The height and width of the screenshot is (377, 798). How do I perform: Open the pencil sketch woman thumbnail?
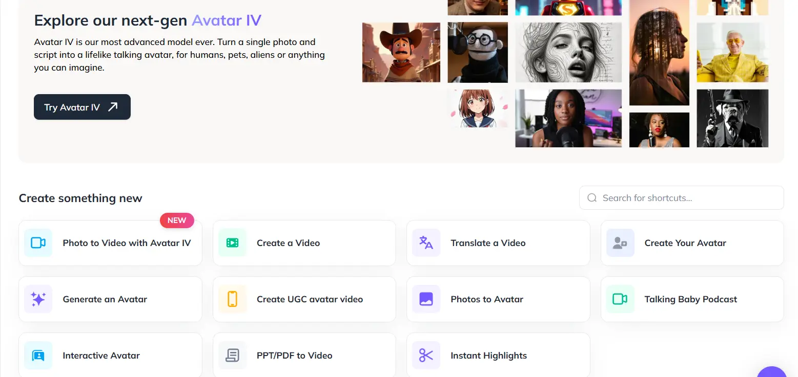pos(568,52)
